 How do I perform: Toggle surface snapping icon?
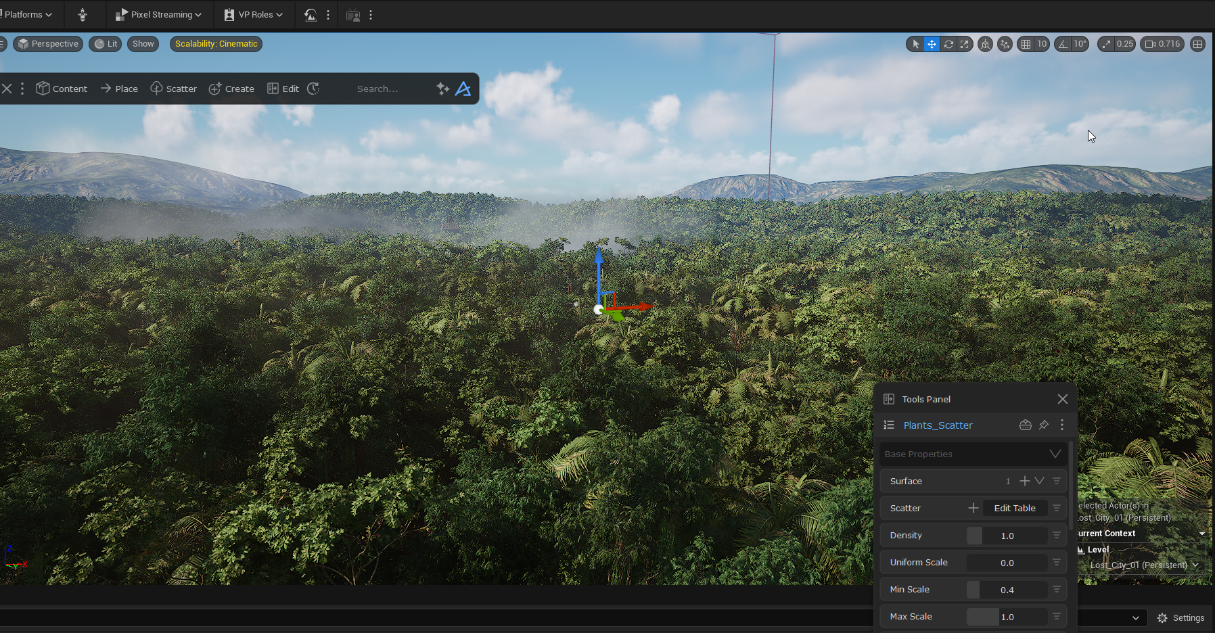[x=1005, y=44]
